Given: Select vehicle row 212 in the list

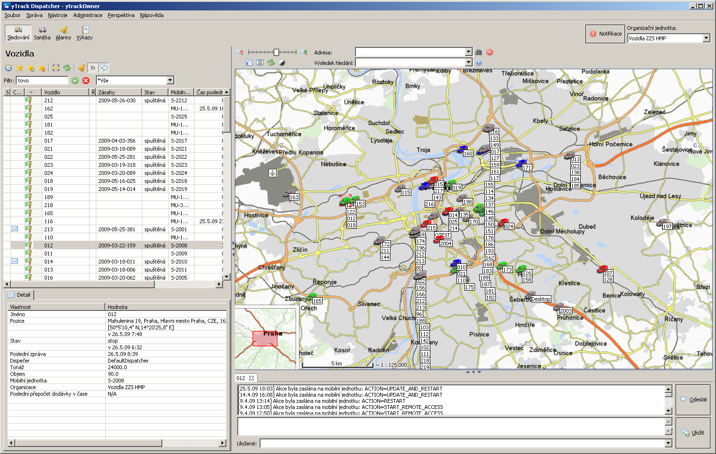Looking at the screenshot, I should tap(113, 100).
